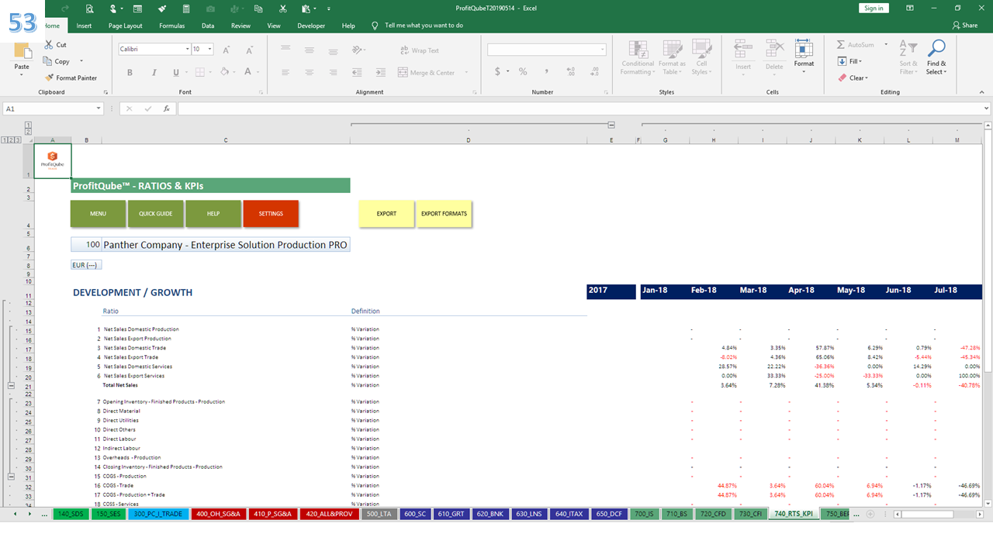Click the scissors icon in the title bar toolbar
Viewport: 993px width, 558px height.
click(283, 8)
